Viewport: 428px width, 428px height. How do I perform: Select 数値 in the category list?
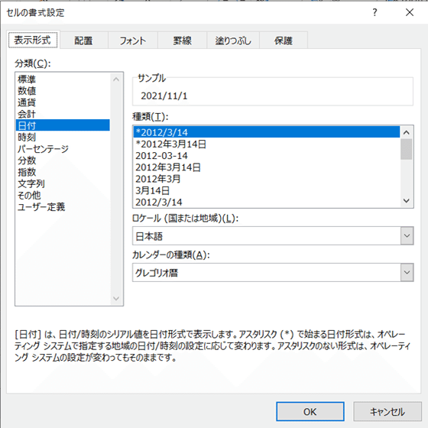click(x=63, y=91)
